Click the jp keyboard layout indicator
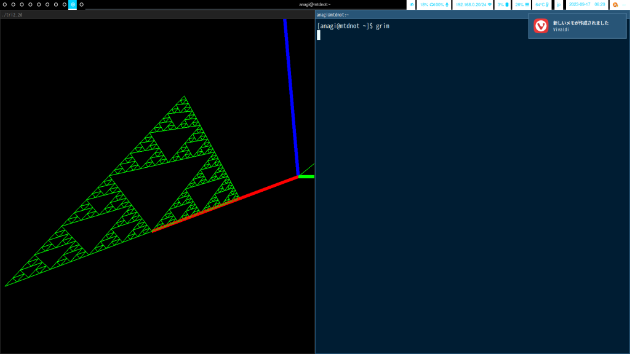Image resolution: width=630 pixels, height=354 pixels. click(x=559, y=4)
